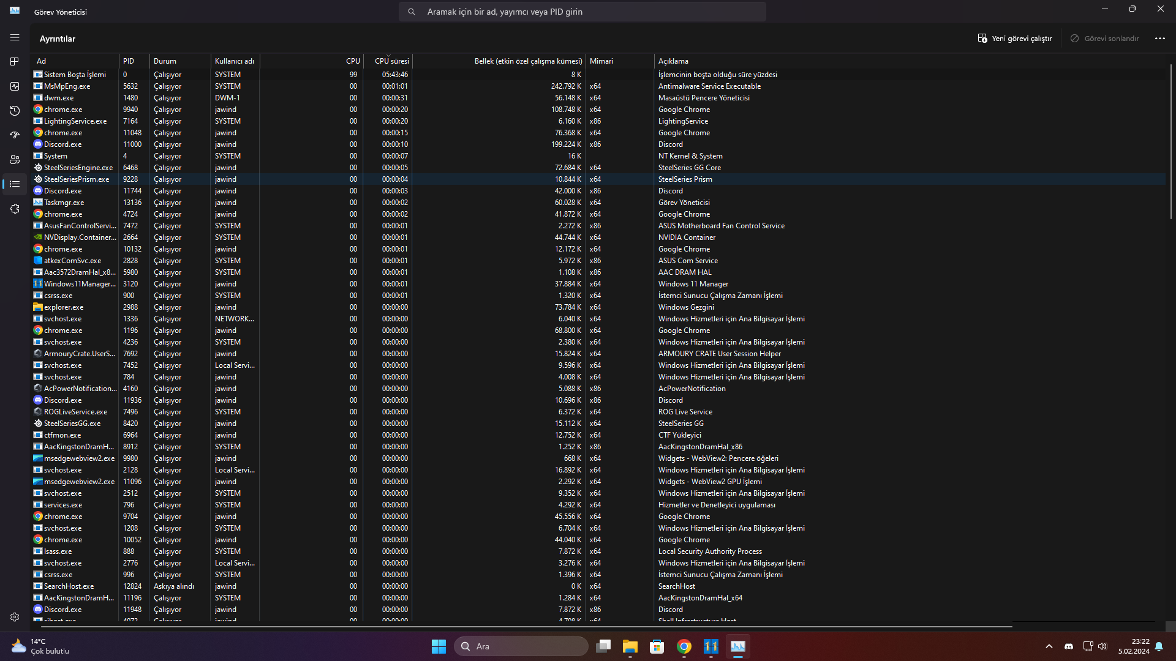The image size is (1176, 661).
Task: Select the dwm.exe process
Action: click(x=598, y=98)
